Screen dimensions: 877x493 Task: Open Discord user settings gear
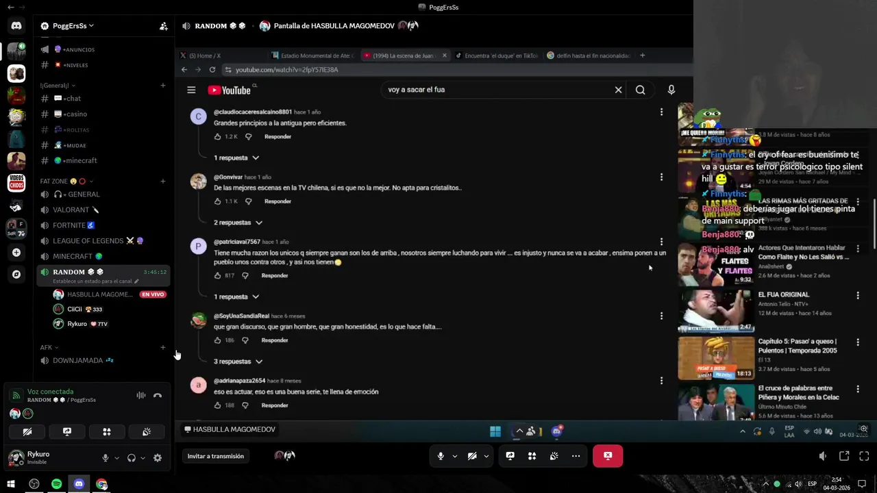158,458
